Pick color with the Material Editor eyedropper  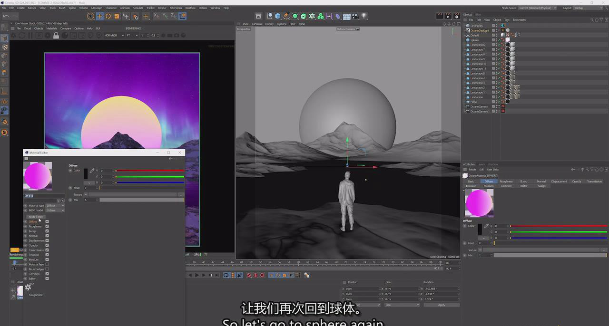click(92, 171)
